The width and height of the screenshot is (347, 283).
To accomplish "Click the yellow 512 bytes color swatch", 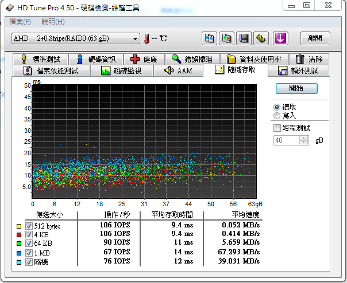I will (19, 226).
